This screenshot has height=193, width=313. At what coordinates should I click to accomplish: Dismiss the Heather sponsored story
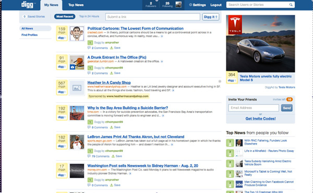tap(220, 81)
